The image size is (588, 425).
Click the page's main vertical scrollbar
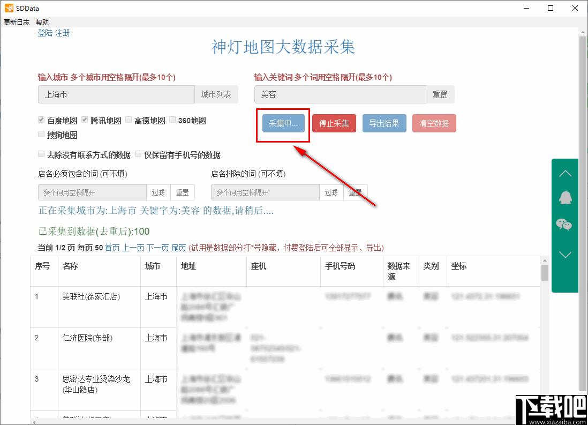(582, 214)
